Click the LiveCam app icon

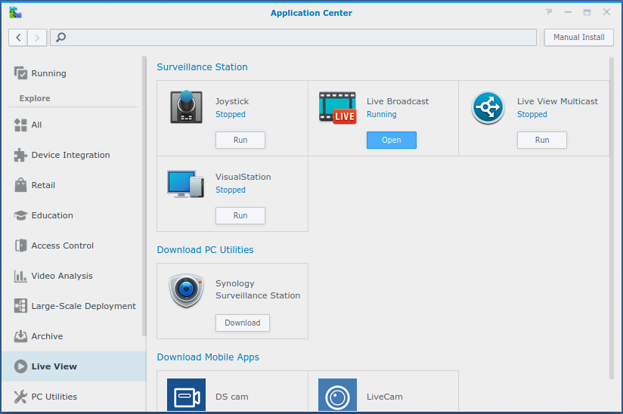[337, 394]
